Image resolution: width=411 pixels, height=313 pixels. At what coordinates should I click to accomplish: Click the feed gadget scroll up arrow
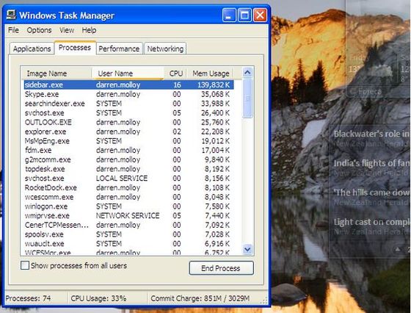[398, 249]
